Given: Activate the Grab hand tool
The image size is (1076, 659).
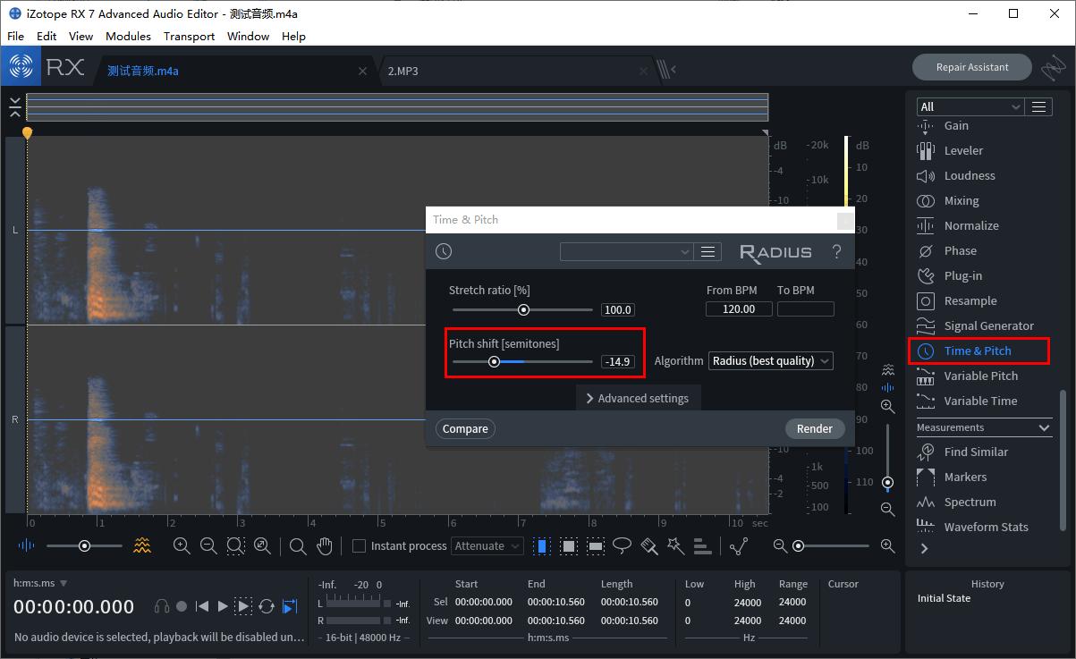Looking at the screenshot, I should 325,545.
